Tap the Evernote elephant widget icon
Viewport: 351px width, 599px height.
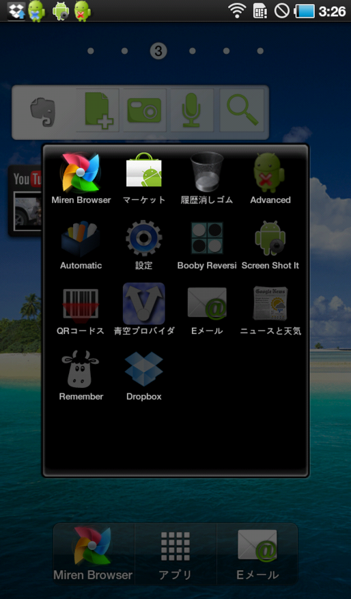(43, 112)
